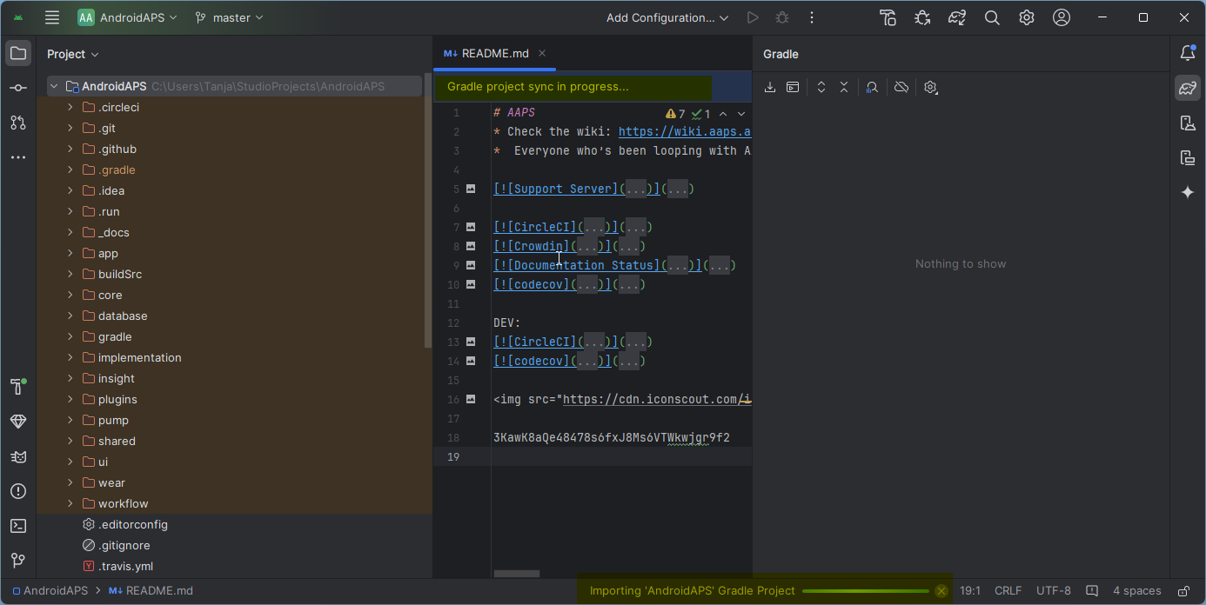Open Device Manager in right sidebar
Image resolution: width=1206 pixels, height=605 pixels.
[x=1188, y=123]
